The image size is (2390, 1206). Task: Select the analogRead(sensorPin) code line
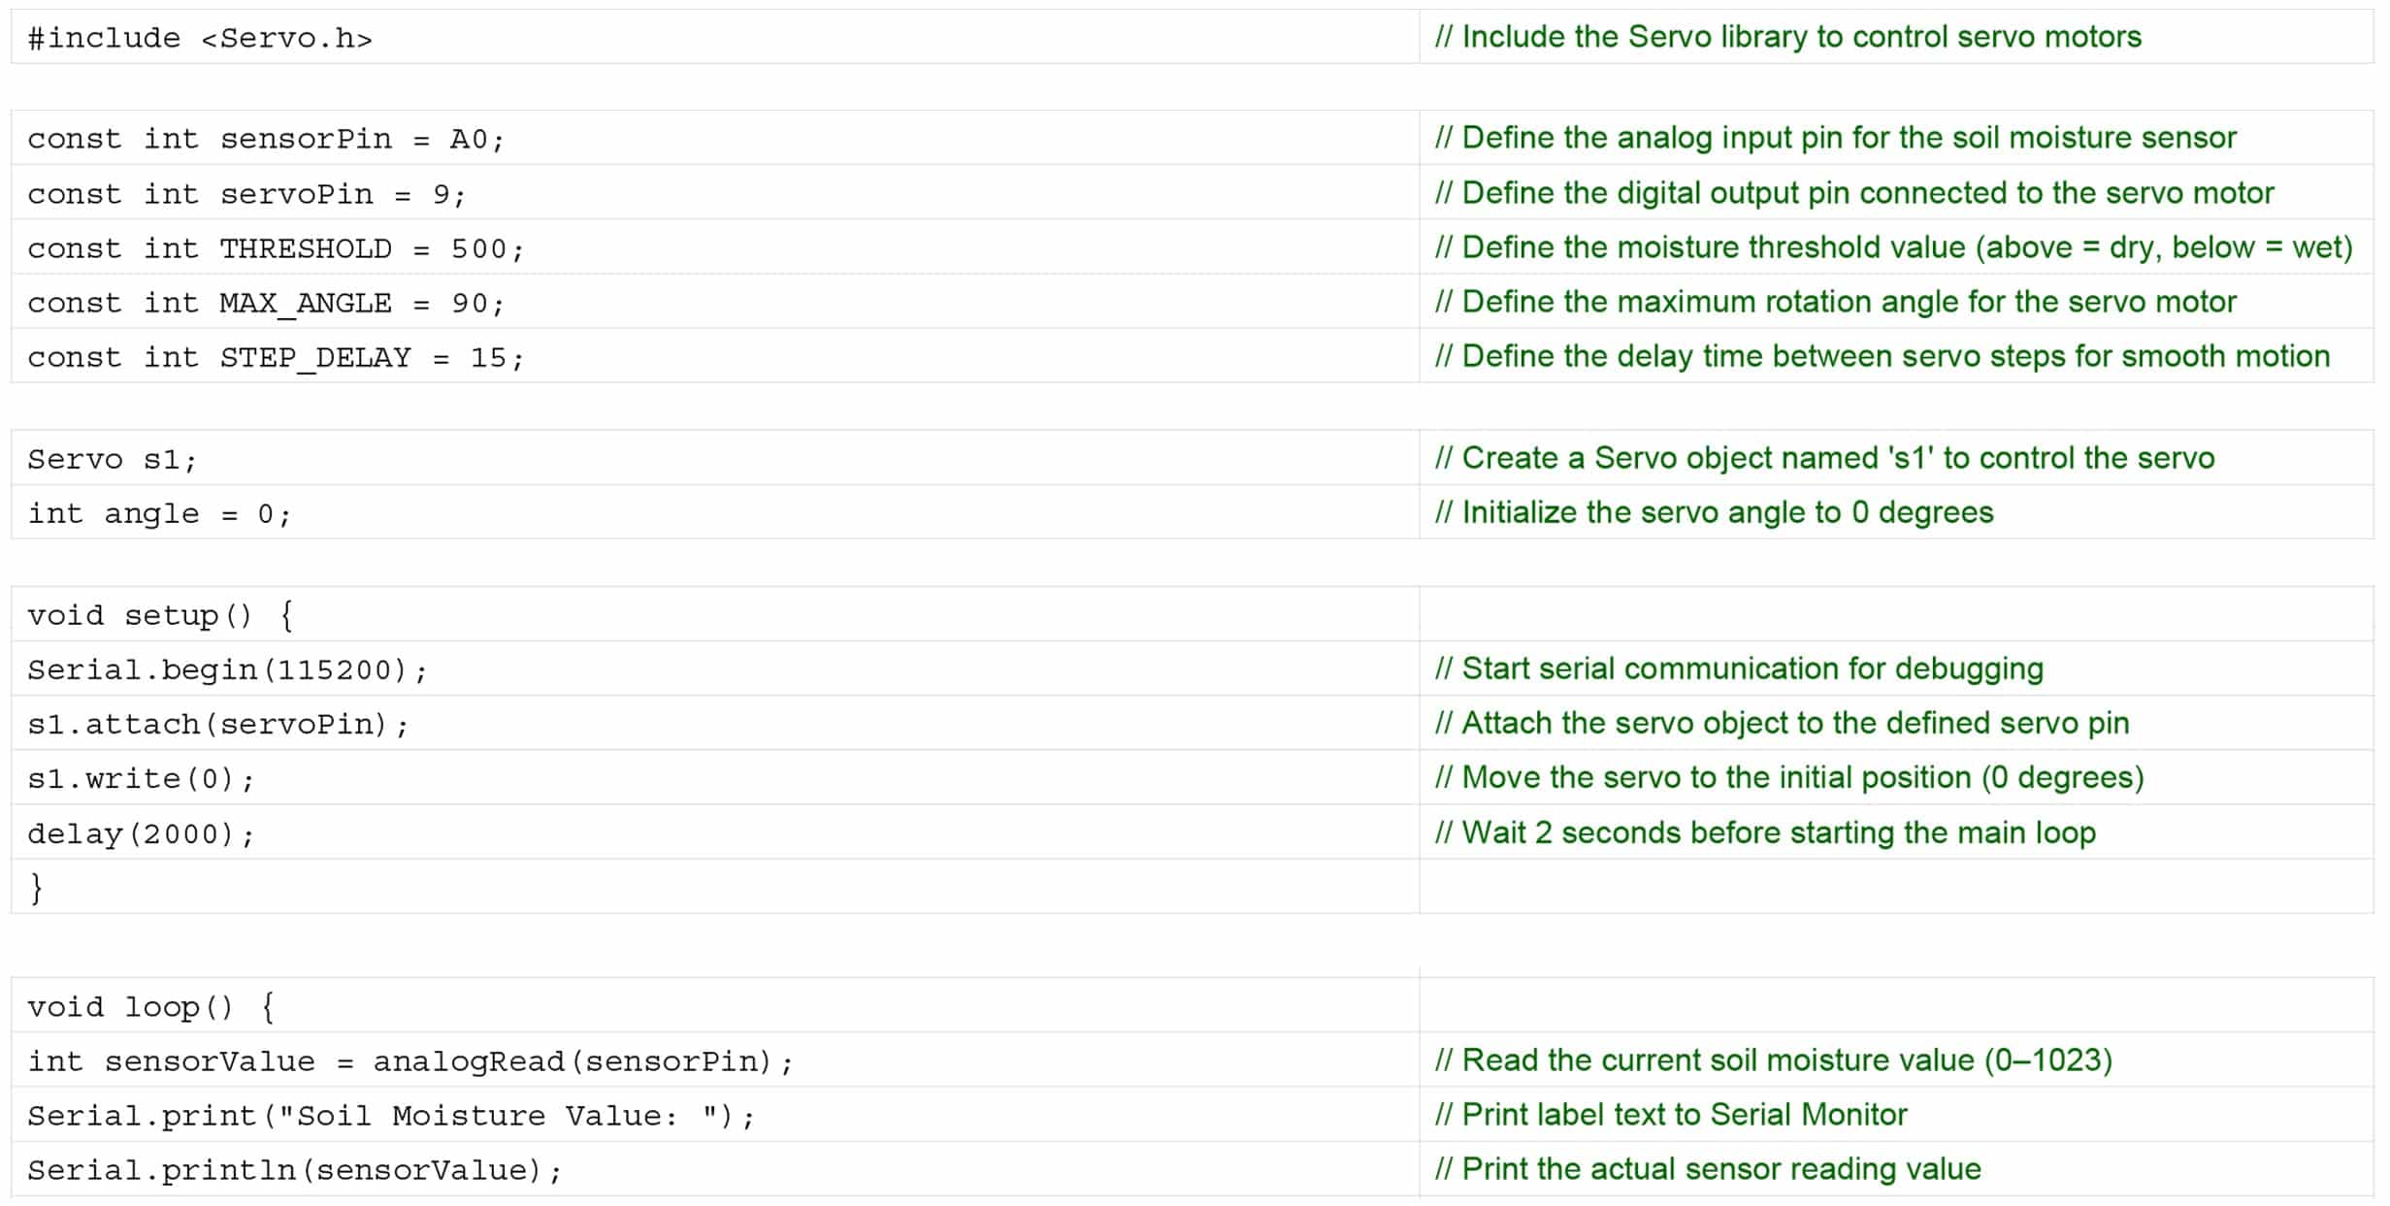pos(409,1061)
